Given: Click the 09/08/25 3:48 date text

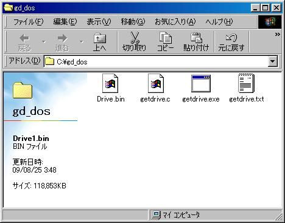Looking at the screenshot, I should pos(35,170).
